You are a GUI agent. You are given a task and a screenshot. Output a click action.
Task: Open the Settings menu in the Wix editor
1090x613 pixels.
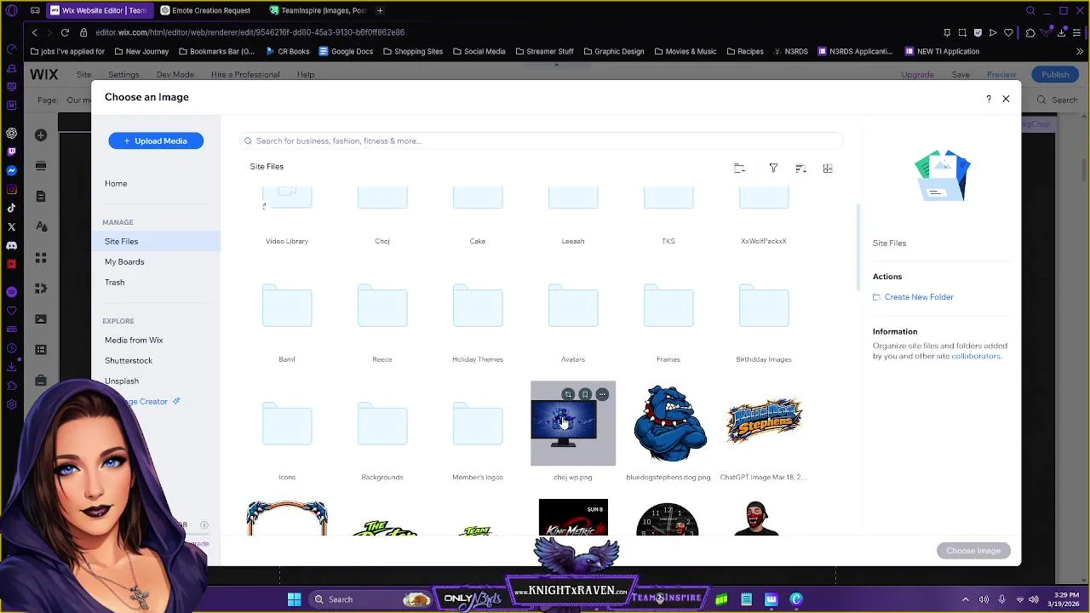click(123, 75)
